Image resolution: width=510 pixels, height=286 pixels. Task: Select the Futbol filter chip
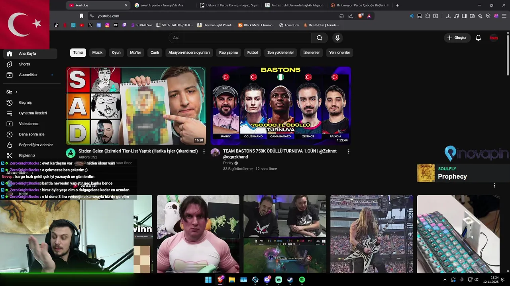pyautogui.click(x=253, y=52)
